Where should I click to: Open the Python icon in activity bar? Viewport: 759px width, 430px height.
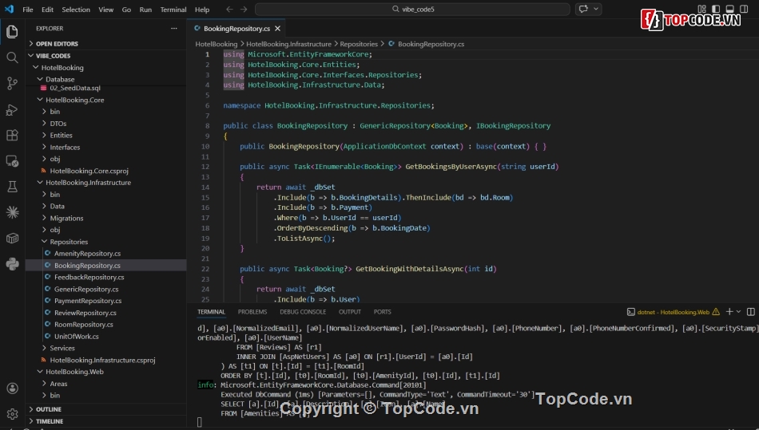coord(12,264)
